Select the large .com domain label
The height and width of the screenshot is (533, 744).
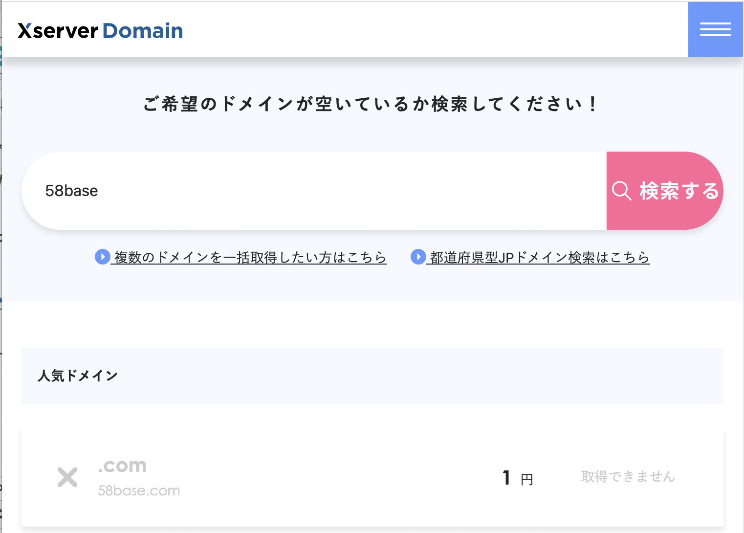pyautogui.click(x=122, y=466)
